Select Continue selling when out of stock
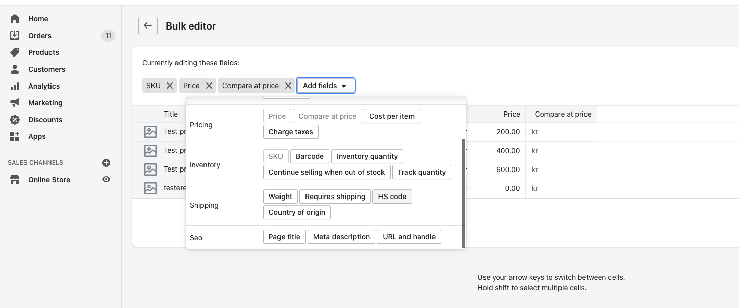 click(326, 172)
